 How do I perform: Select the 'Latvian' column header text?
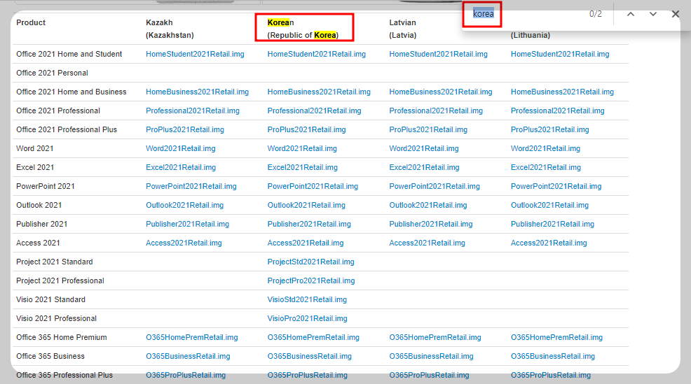tap(402, 22)
